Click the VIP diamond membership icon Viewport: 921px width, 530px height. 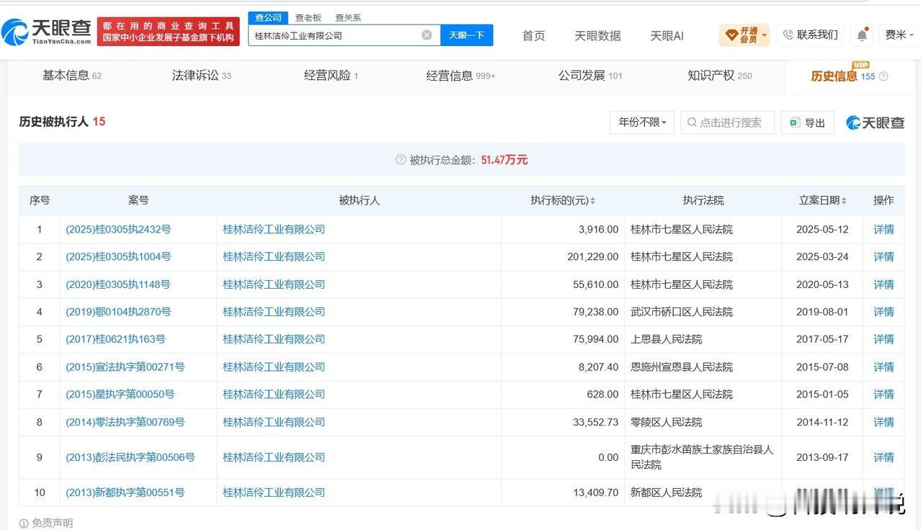[x=731, y=35]
